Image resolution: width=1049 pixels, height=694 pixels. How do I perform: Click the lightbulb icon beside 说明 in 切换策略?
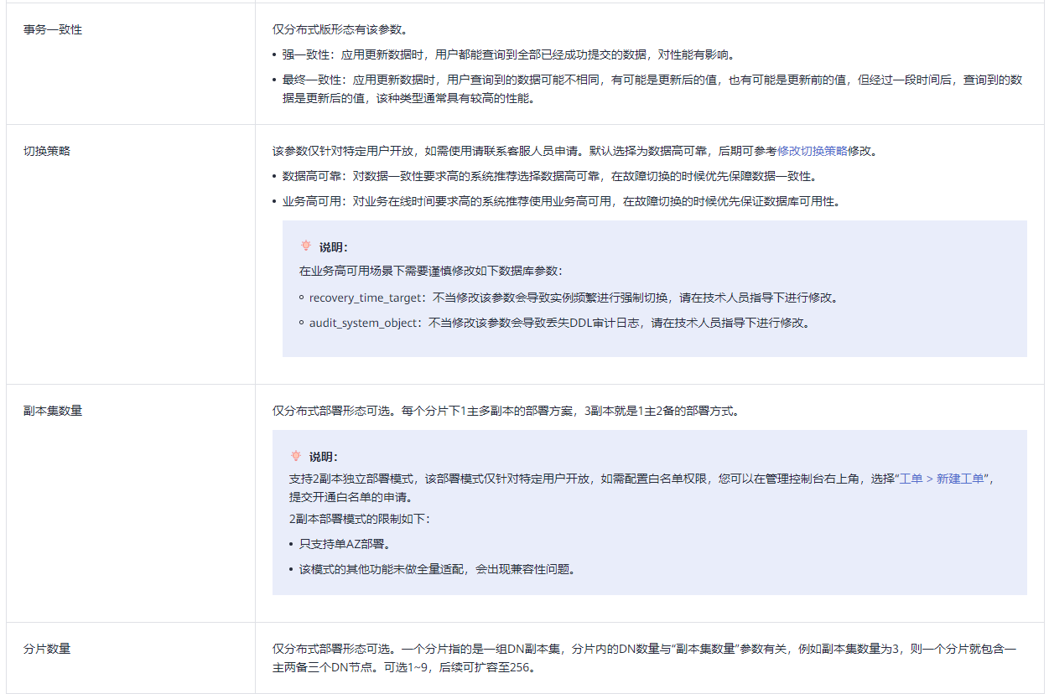(306, 246)
